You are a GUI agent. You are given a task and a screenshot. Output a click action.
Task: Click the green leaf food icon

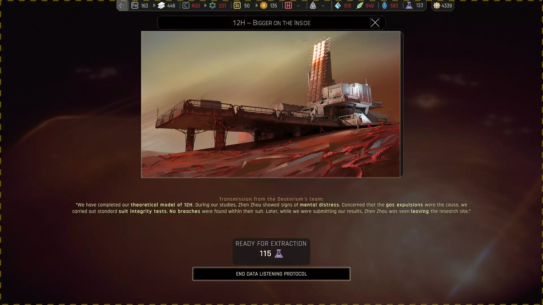click(359, 5)
